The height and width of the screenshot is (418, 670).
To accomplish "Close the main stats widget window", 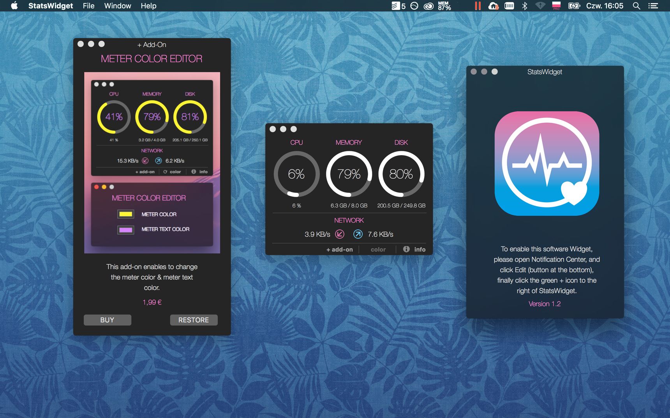I will pyautogui.click(x=273, y=129).
